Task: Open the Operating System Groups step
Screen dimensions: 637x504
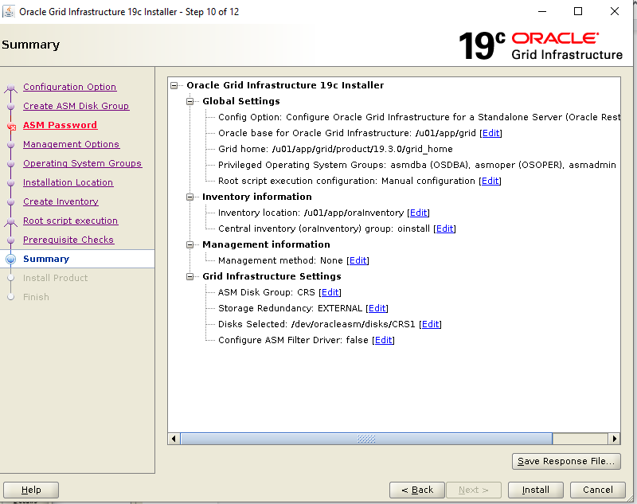Action: [83, 163]
